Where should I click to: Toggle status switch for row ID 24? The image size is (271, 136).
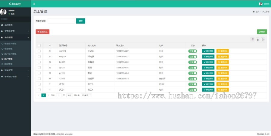tap(193, 62)
